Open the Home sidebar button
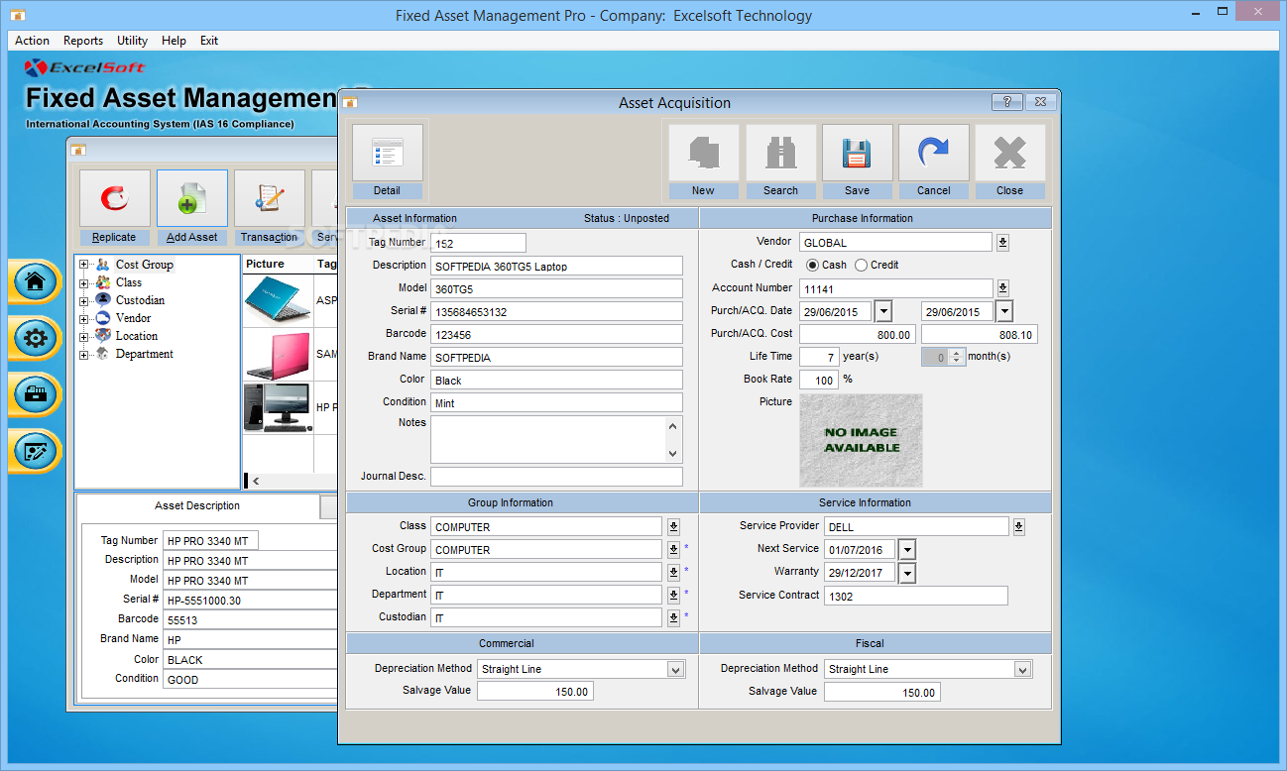The height and width of the screenshot is (771, 1287). click(35, 281)
